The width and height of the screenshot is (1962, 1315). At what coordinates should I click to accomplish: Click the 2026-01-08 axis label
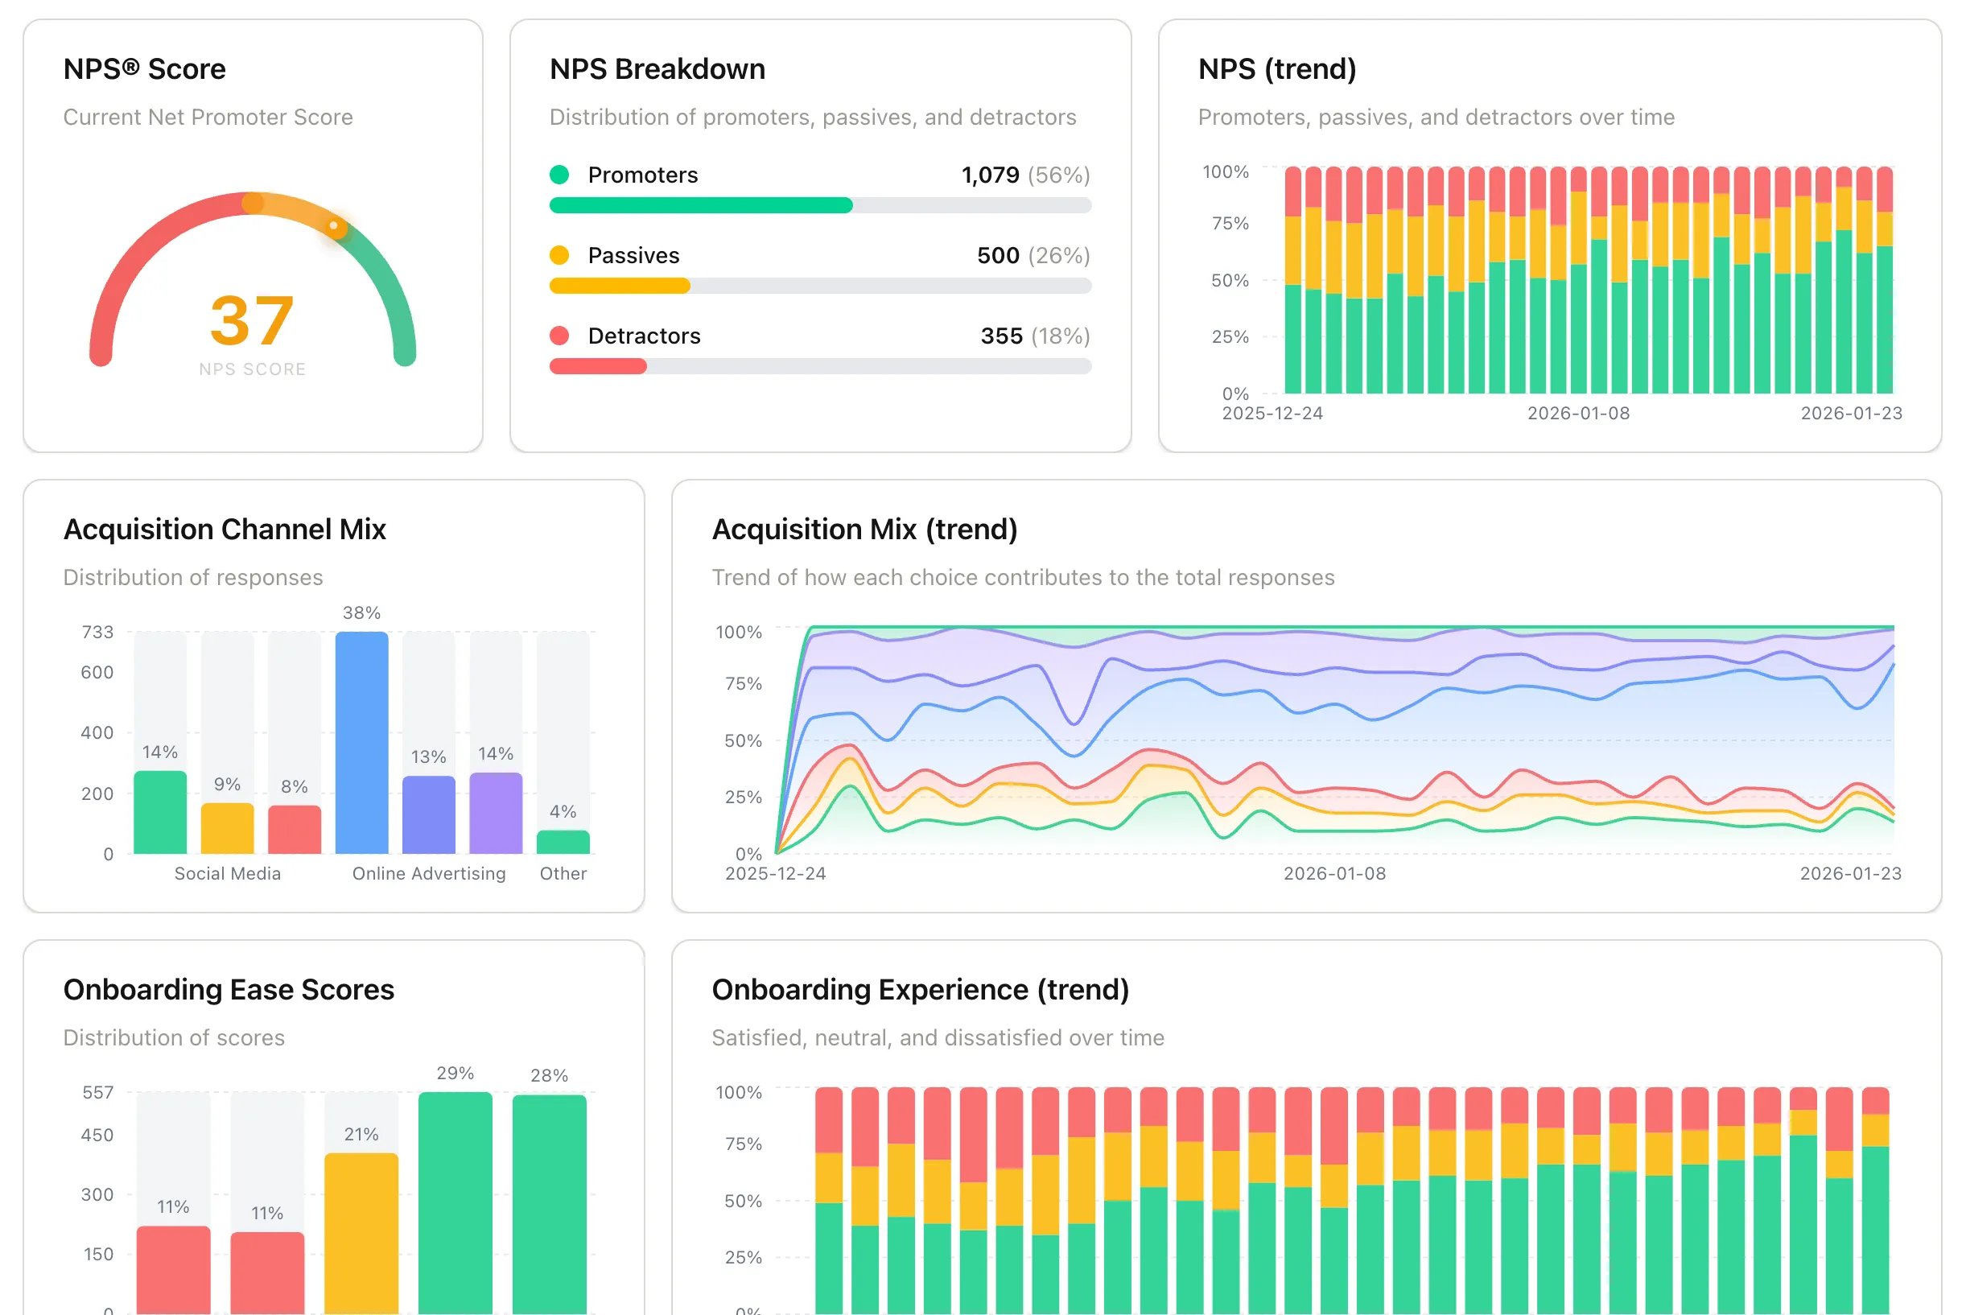(1580, 413)
